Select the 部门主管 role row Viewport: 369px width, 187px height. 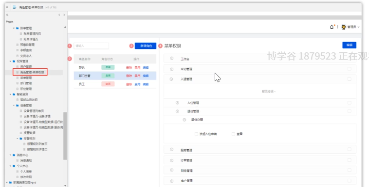(115, 76)
